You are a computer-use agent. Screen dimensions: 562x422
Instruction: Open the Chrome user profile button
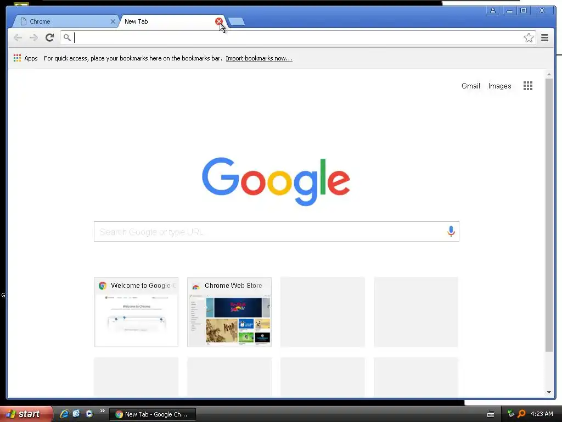pyautogui.click(x=493, y=10)
